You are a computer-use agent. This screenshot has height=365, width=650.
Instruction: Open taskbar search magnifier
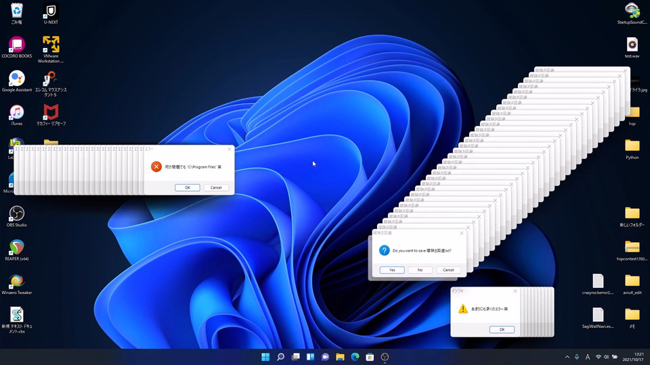pos(280,357)
